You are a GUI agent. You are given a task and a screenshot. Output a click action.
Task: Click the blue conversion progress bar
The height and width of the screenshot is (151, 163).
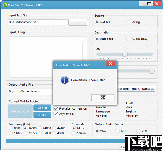tap(65, 141)
